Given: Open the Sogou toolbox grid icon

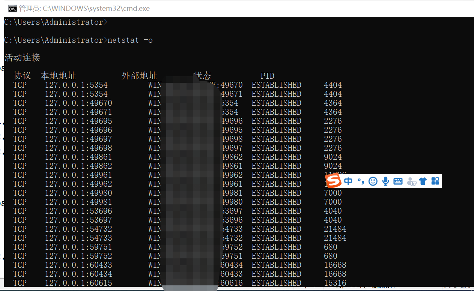Looking at the screenshot, I should 435,181.
